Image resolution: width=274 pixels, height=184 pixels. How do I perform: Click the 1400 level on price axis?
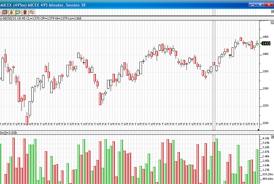pyautogui.click(x=265, y=54)
